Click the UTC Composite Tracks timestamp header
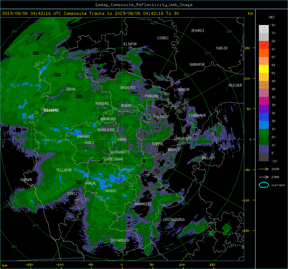 [90, 13]
